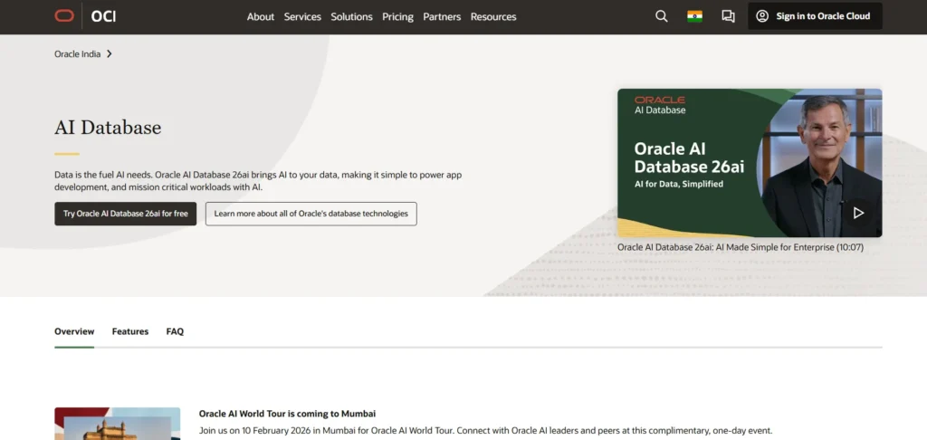The height and width of the screenshot is (440, 927).
Task: Switch to the Features tab
Action: [130, 331]
